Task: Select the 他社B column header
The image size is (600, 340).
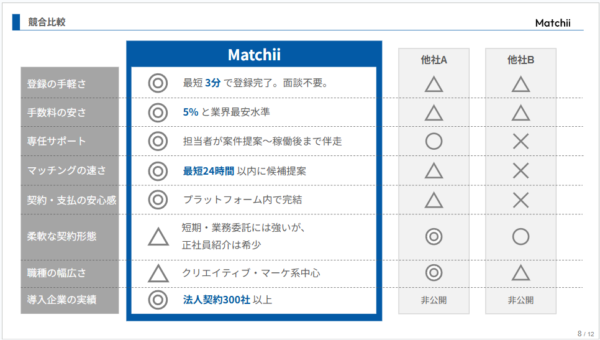Action: (x=520, y=60)
